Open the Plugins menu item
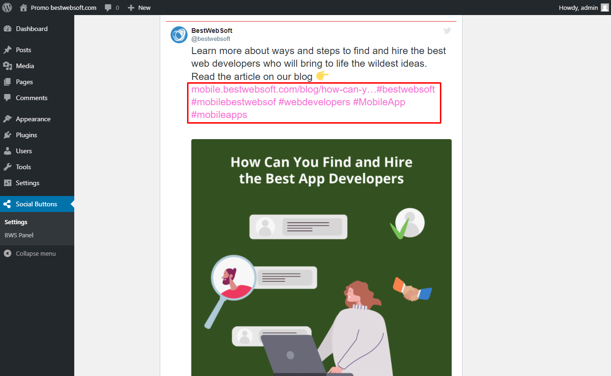The image size is (611, 376). [x=37, y=135]
